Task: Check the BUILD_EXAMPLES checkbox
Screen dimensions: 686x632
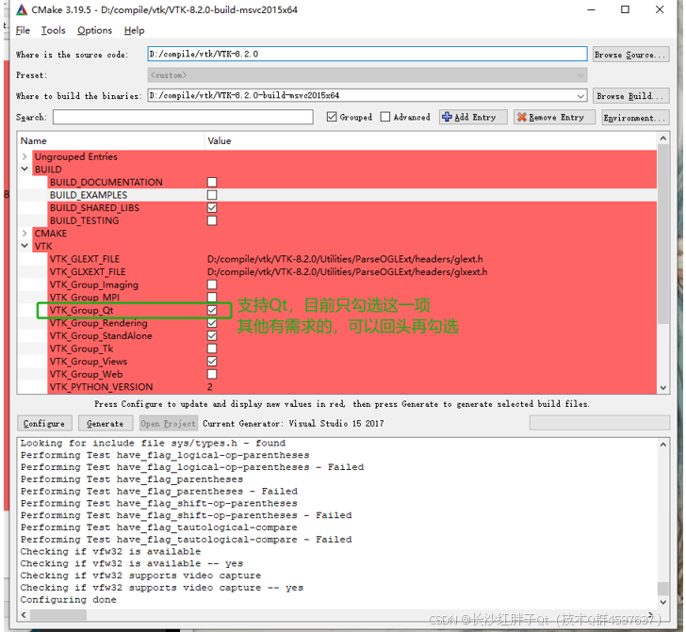Action: tap(212, 195)
